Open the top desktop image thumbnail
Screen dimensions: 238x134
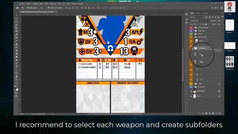coord(230,7)
